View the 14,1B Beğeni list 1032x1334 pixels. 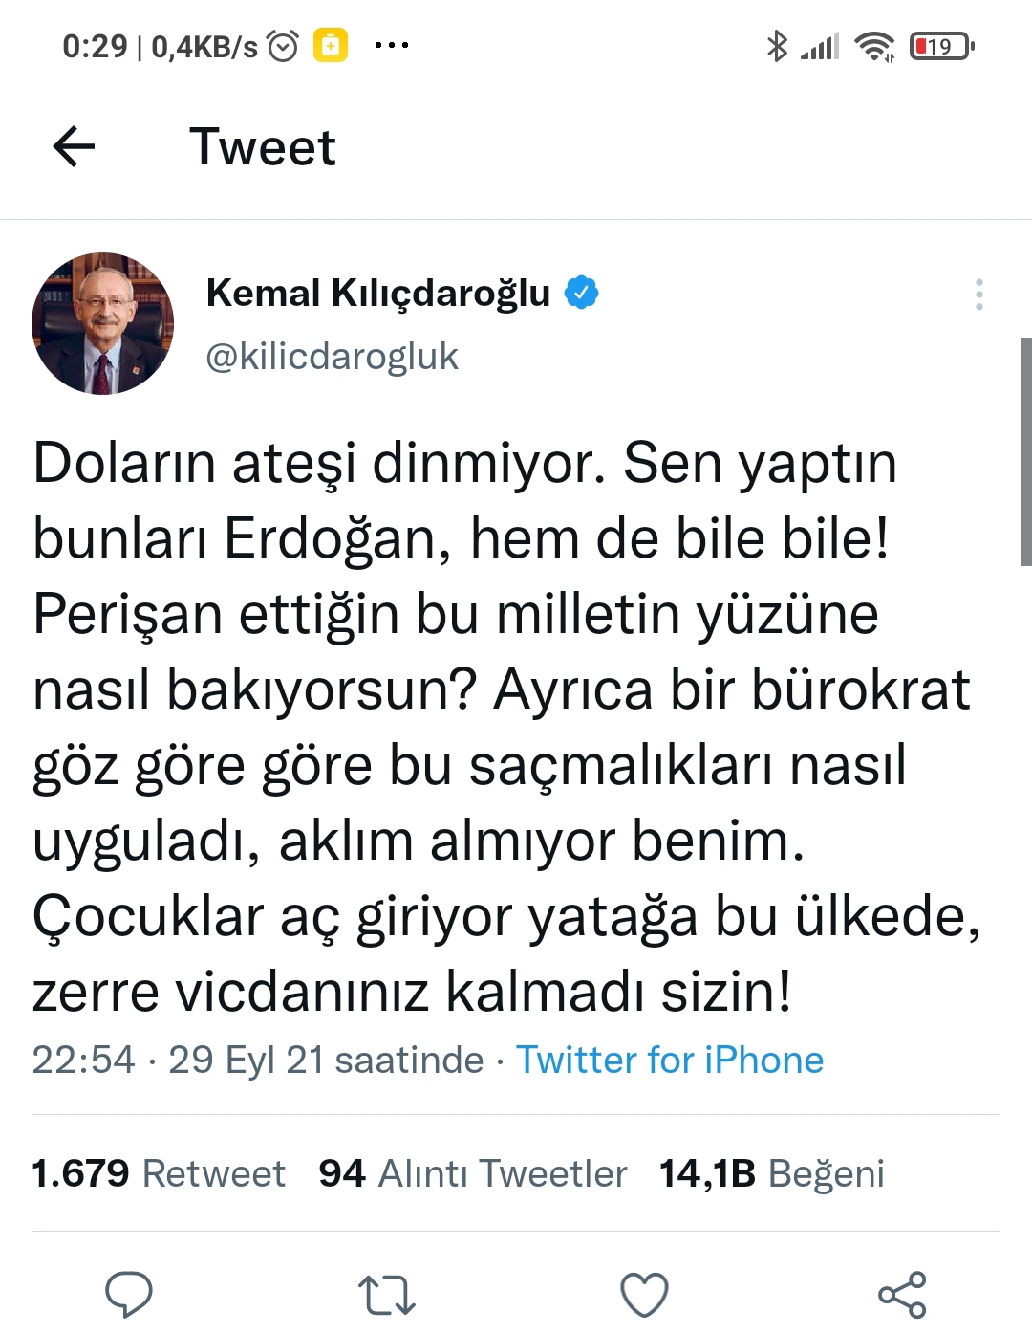click(771, 1173)
